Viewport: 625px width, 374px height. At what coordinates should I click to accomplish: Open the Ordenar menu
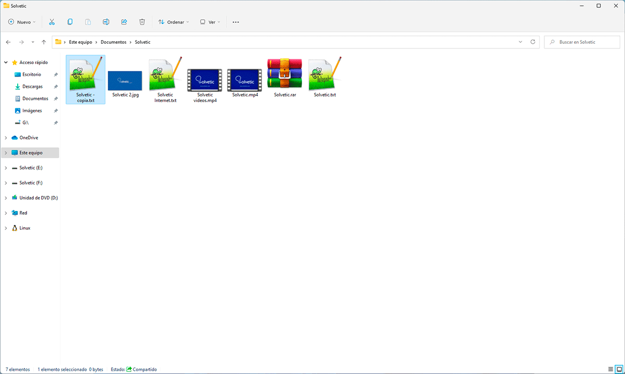(174, 22)
